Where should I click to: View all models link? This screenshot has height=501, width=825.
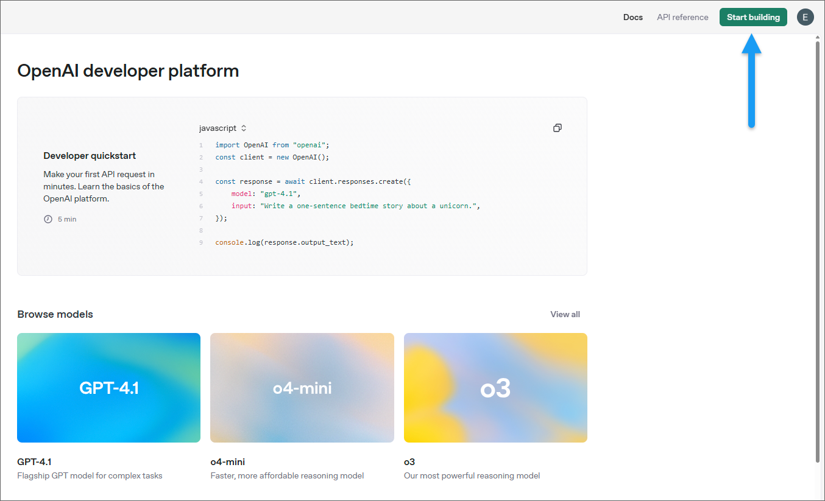(x=565, y=314)
